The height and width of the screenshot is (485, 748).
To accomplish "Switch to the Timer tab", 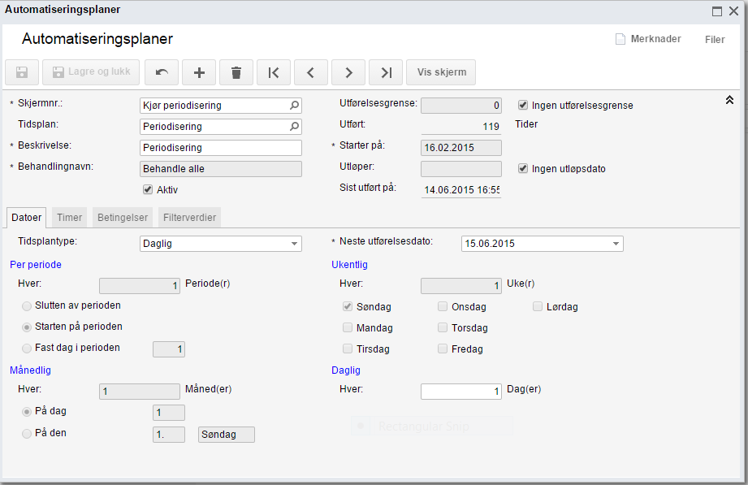I will tap(69, 218).
